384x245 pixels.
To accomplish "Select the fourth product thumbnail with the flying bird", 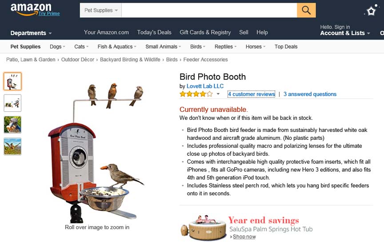I will 12,146.
